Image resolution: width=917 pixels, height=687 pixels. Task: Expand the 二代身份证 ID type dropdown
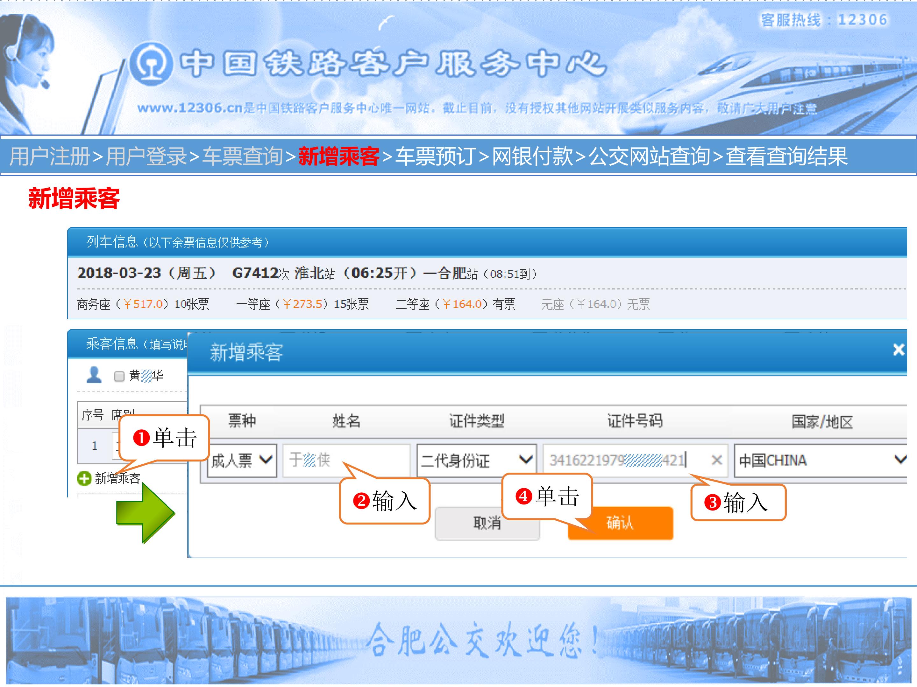pyautogui.click(x=476, y=460)
